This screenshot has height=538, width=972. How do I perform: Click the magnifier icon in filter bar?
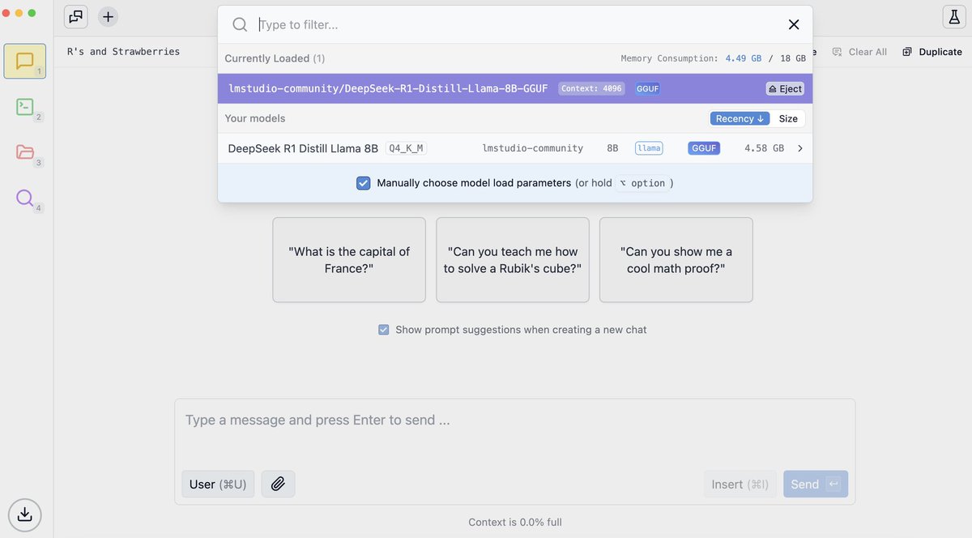pyautogui.click(x=240, y=24)
